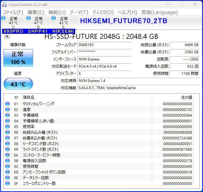The width and height of the screenshot is (203, 192).
Task: Click the CrystalDiskInfo app icon in title bar
Action: pos(4,4)
